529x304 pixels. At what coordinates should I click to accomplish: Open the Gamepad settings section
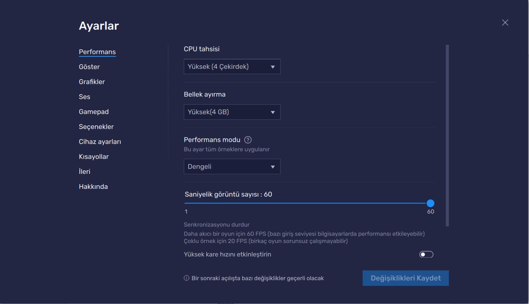pyautogui.click(x=94, y=112)
